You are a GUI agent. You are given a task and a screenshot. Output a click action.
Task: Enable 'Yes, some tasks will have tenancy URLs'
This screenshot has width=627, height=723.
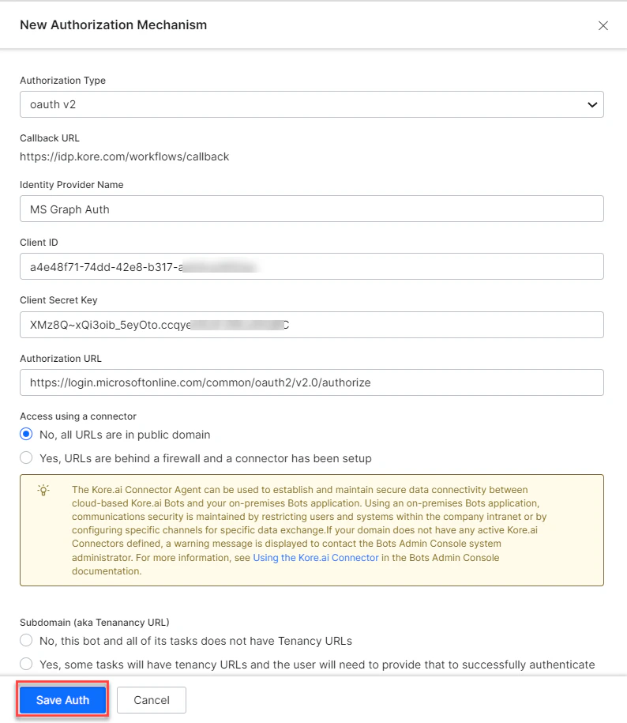[25, 664]
